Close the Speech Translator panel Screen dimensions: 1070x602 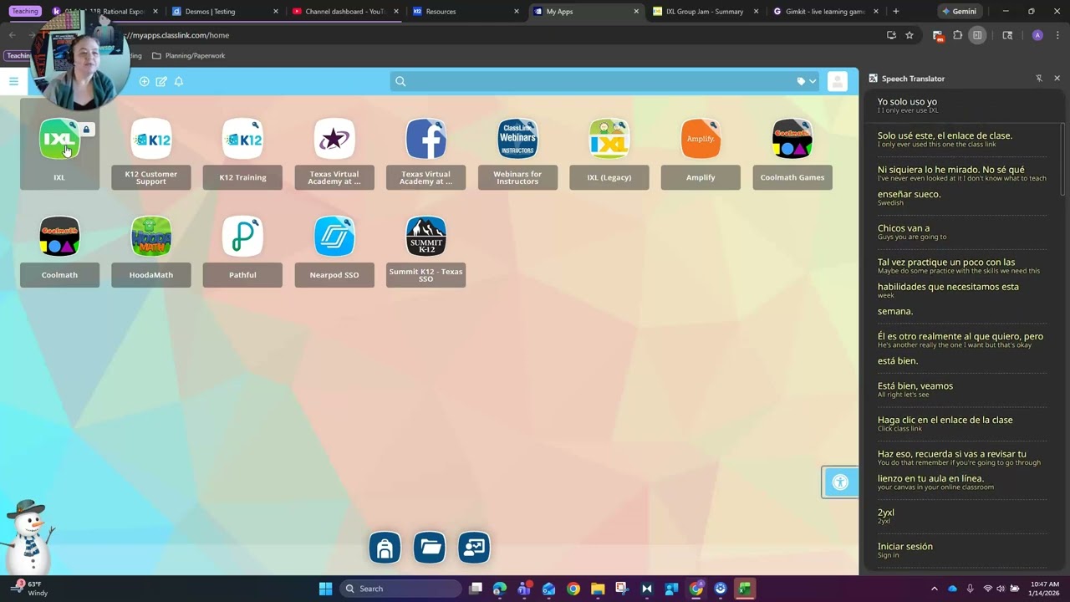[1057, 79]
